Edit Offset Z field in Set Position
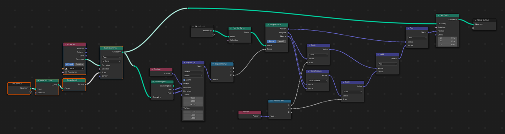Image resolution: width=505 pixels, height=134 pixels. coord(448,45)
